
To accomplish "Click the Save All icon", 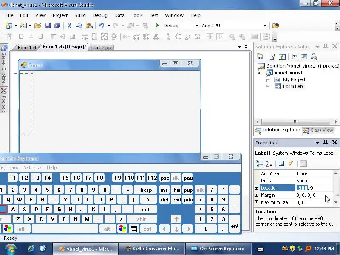I will (57, 25).
